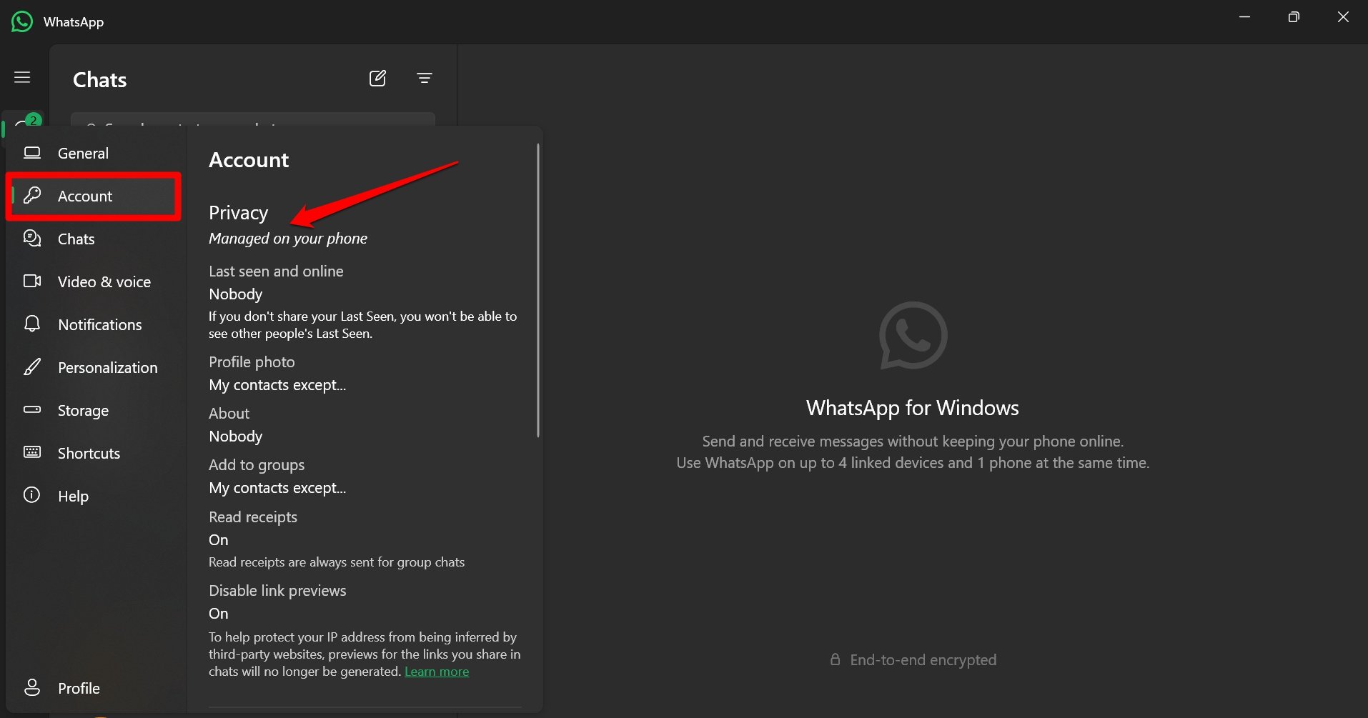Click the Video & voice camera icon
The width and height of the screenshot is (1368, 718).
(32, 281)
